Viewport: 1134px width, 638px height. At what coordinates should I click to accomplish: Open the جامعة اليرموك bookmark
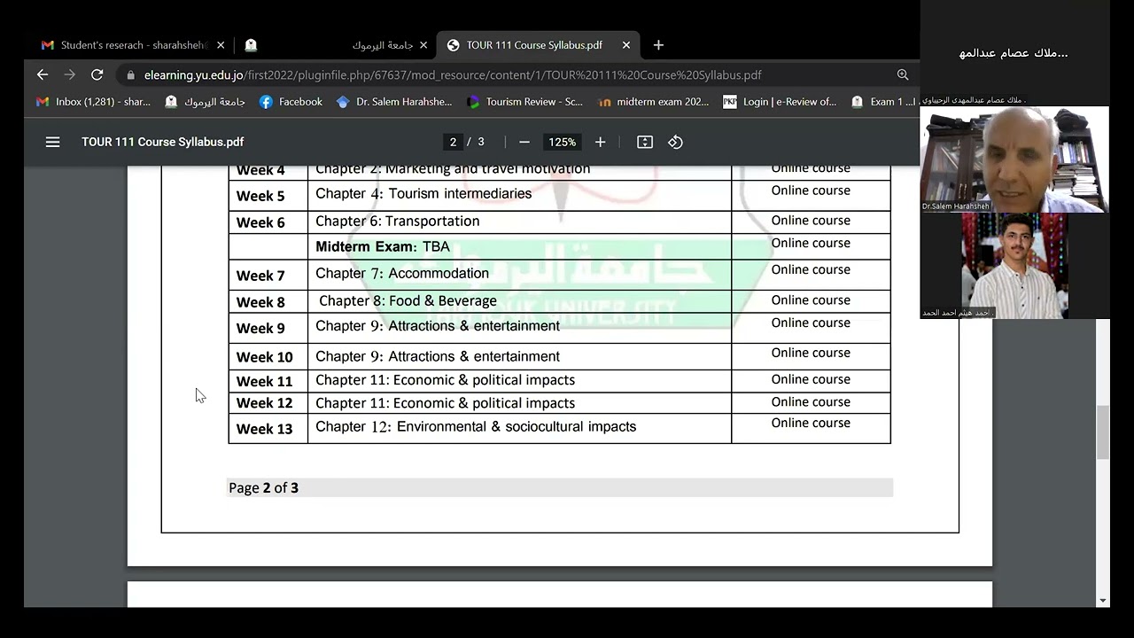point(205,102)
